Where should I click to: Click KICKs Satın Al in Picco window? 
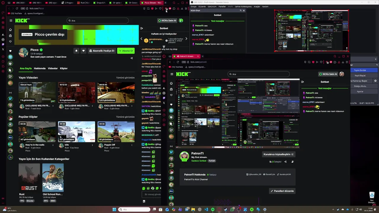click(x=167, y=20)
